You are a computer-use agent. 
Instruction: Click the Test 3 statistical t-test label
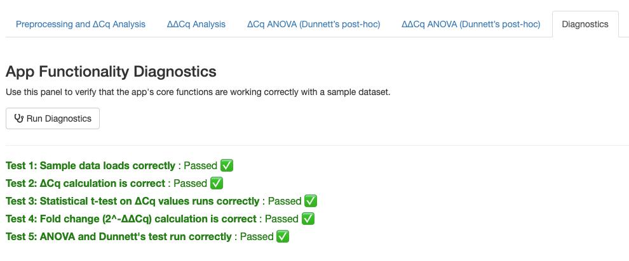(x=132, y=201)
